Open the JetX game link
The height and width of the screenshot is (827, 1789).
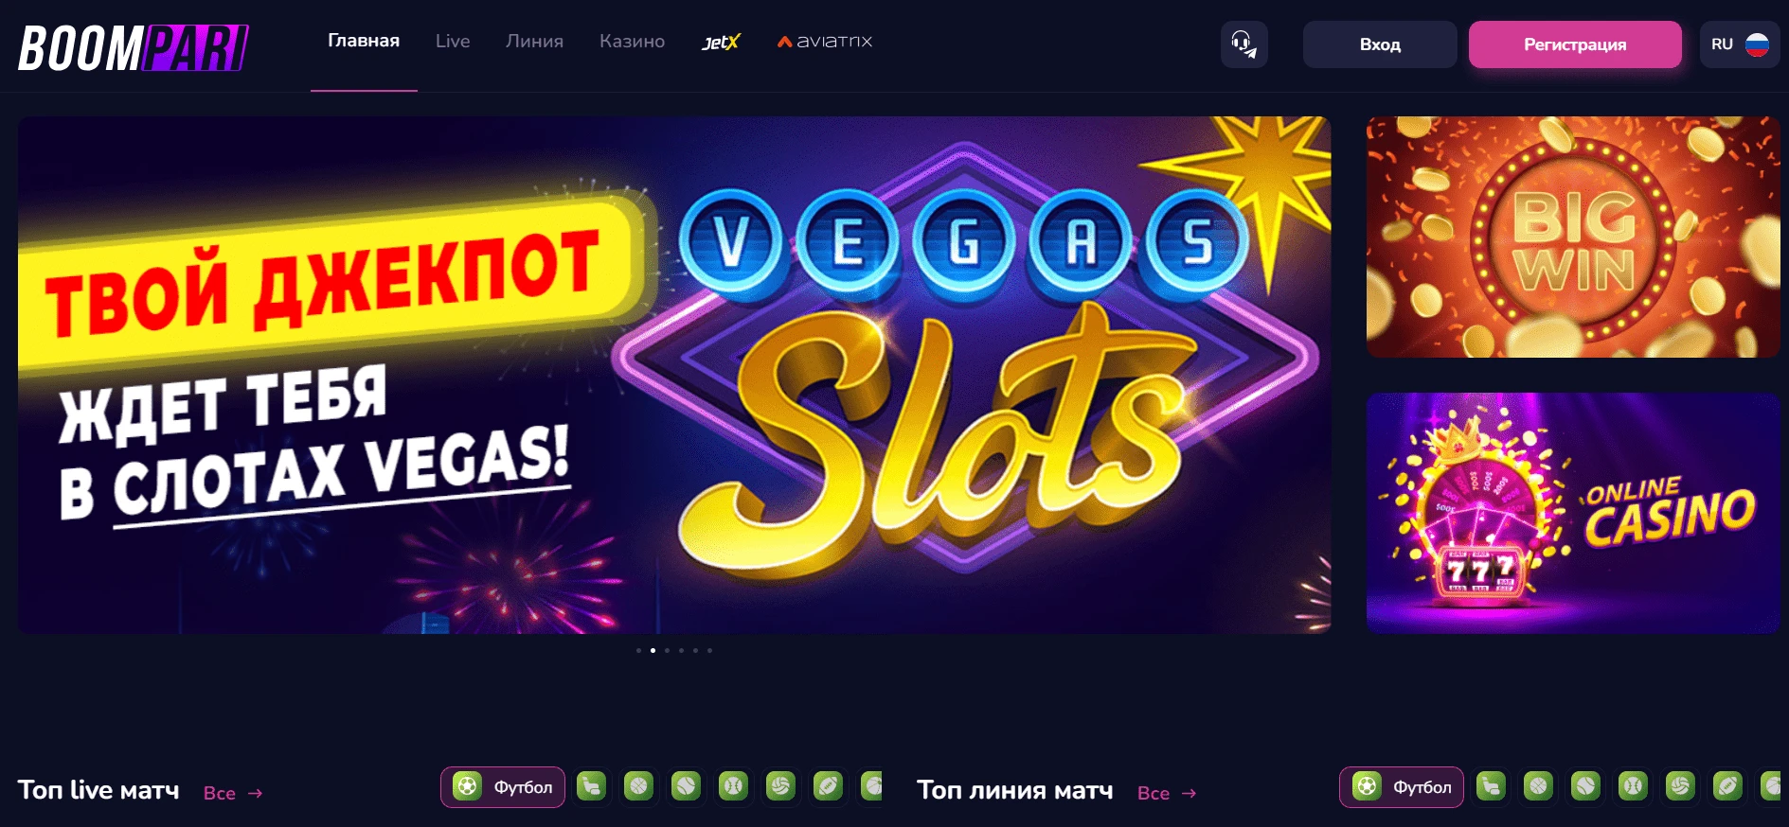pyautogui.click(x=721, y=43)
